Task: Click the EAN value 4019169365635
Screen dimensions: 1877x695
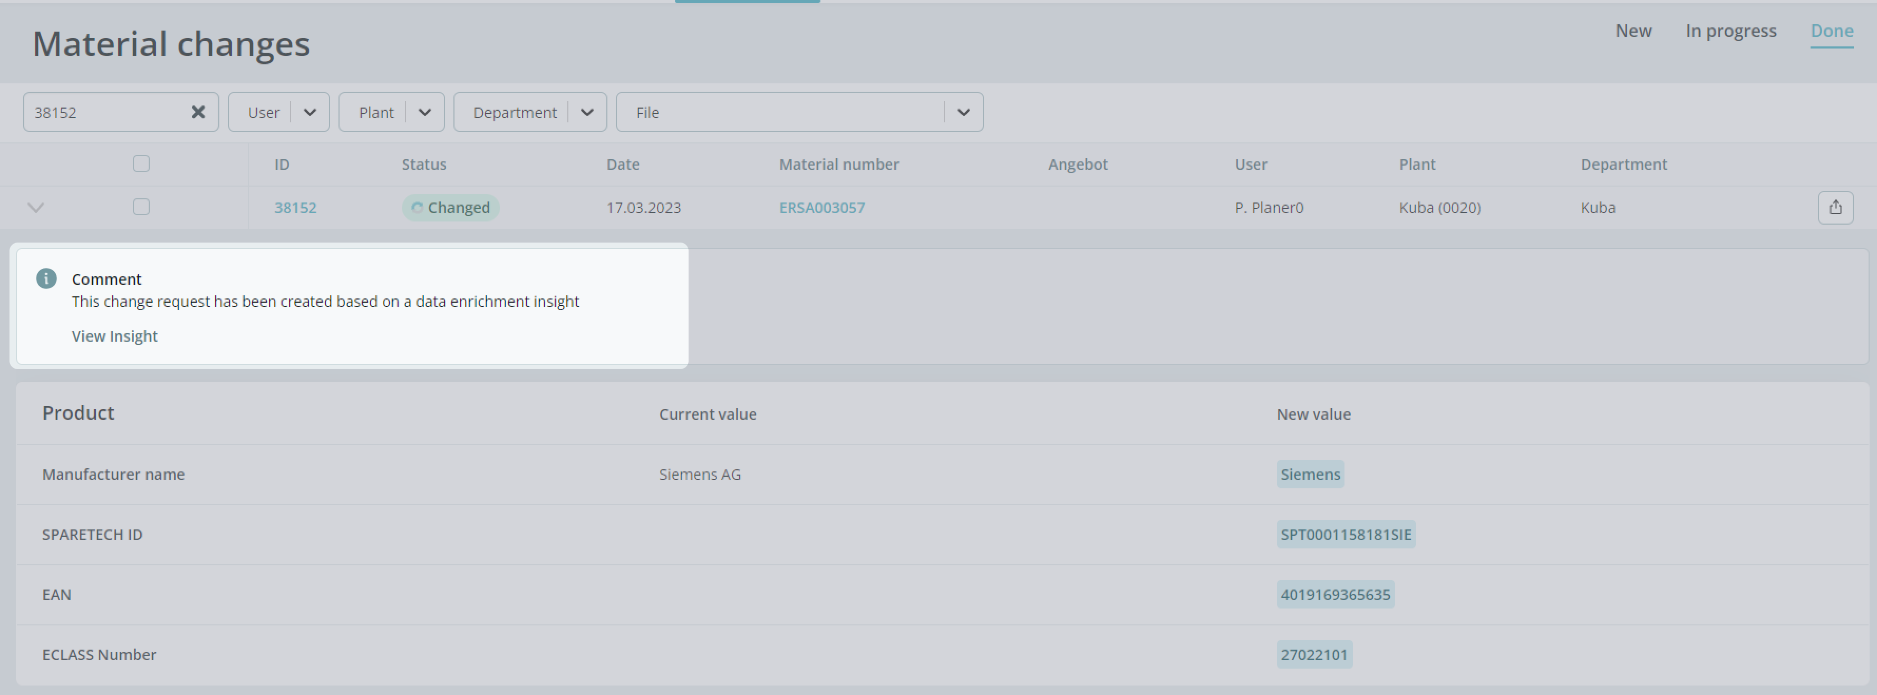Action: (x=1335, y=594)
